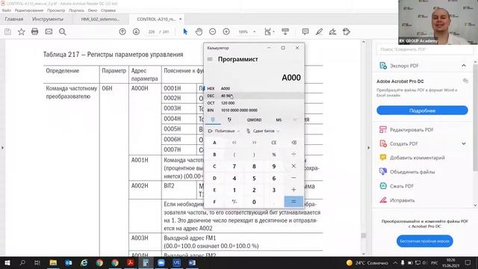Viewport: 478px width, 269px height.
Task: Go to the previous page with the up arrow
Action: (122, 31)
